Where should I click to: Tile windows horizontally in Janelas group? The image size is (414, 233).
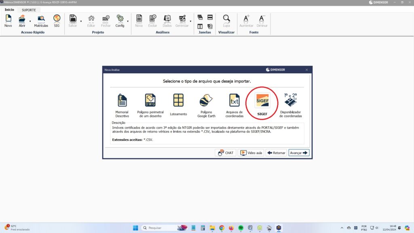(210, 17)
